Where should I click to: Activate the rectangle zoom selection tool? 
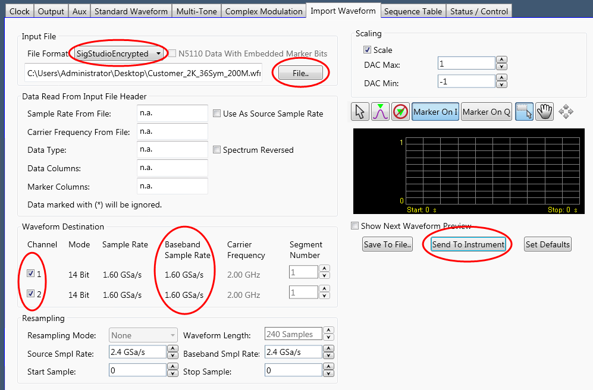[x=524, y=112]
